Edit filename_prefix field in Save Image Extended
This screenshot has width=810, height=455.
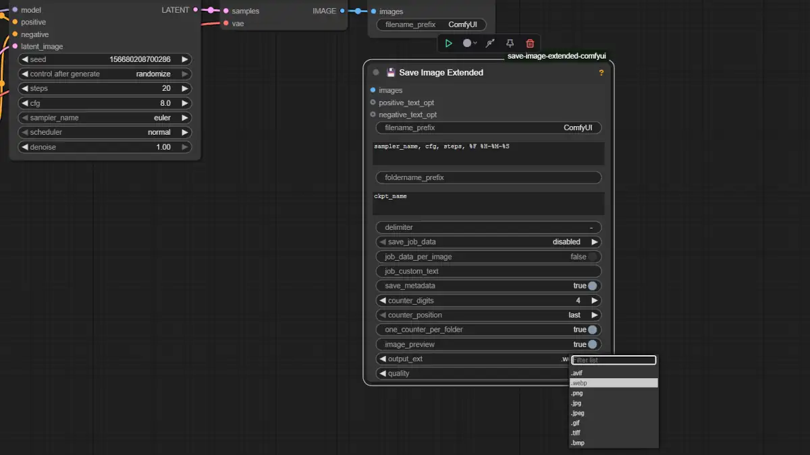click(x=488, y=128)
